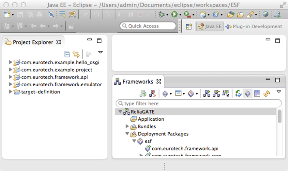Open the Run configurations dropdown arrow
This screenshot has width=288, height=171.
[180, 15]
